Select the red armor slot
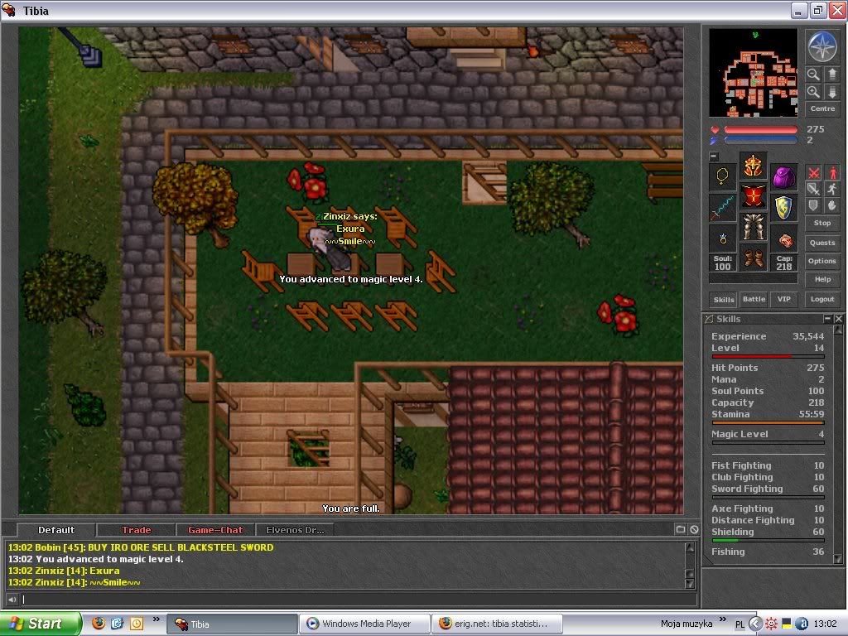Viewport: 848px width, 636px height. pyautogui.click(x=754, y=196)
